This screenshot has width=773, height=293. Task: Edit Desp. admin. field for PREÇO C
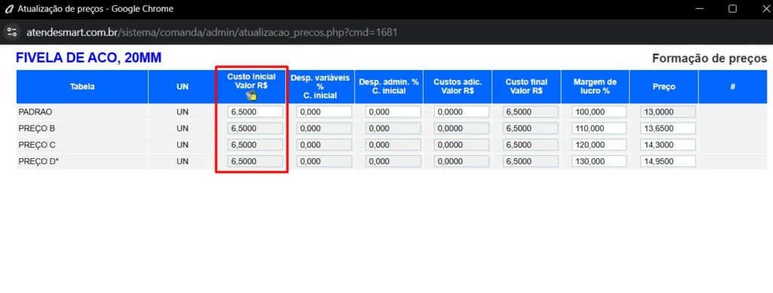pos(393,145)
